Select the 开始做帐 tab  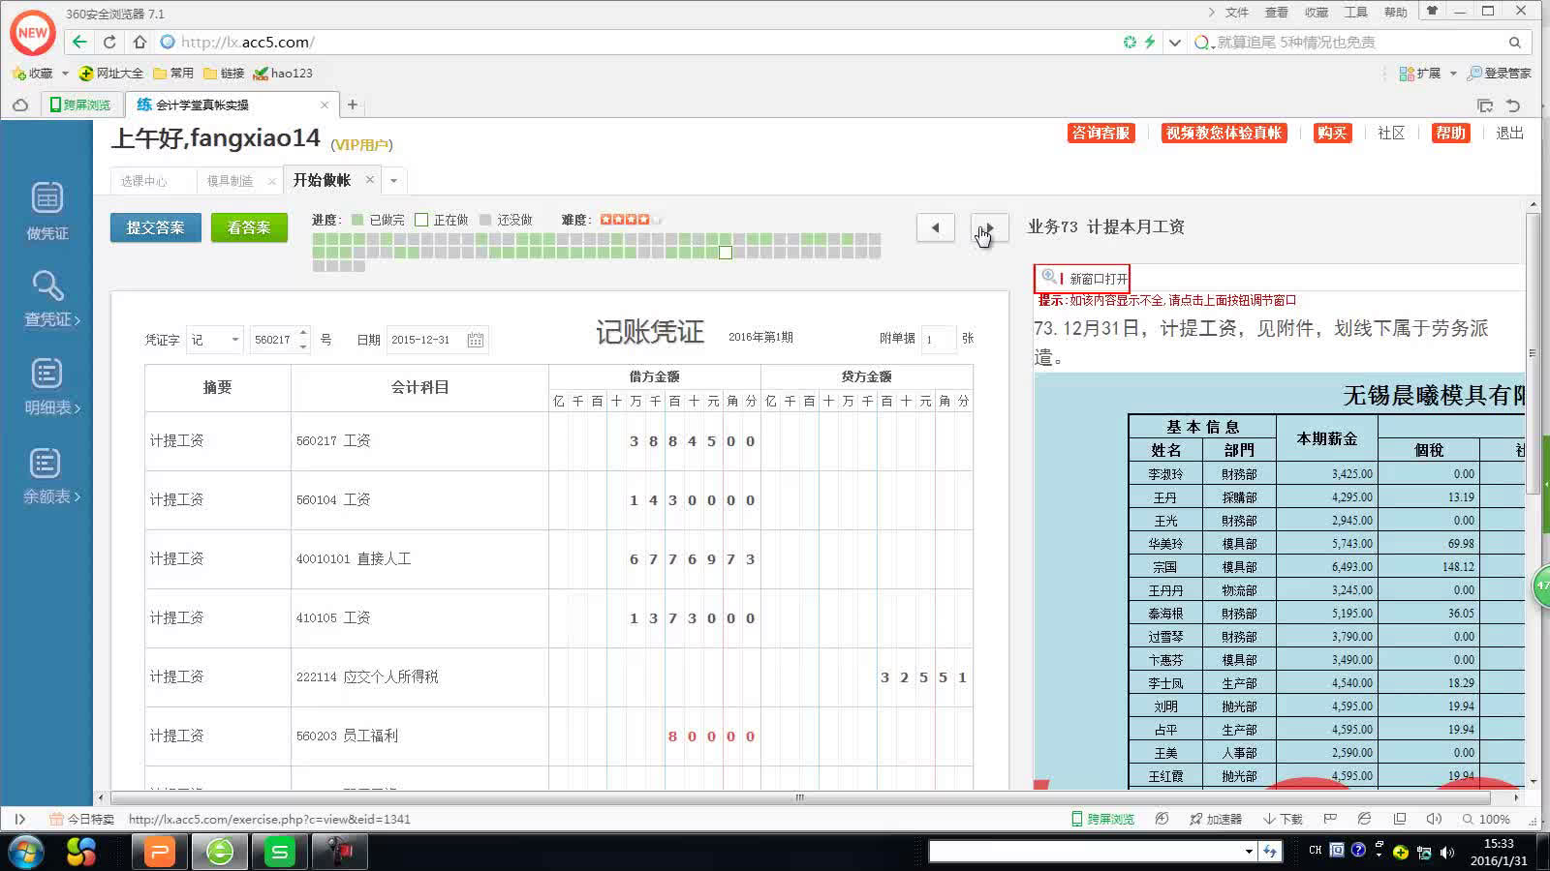(322, 180)
